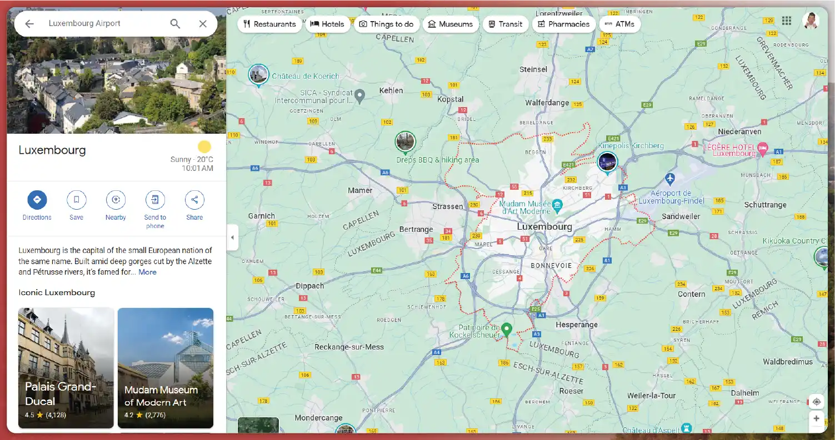This screenshot has width=835, height=440.
Task: Click the Hesperange town label
Action: coord(577,325)
